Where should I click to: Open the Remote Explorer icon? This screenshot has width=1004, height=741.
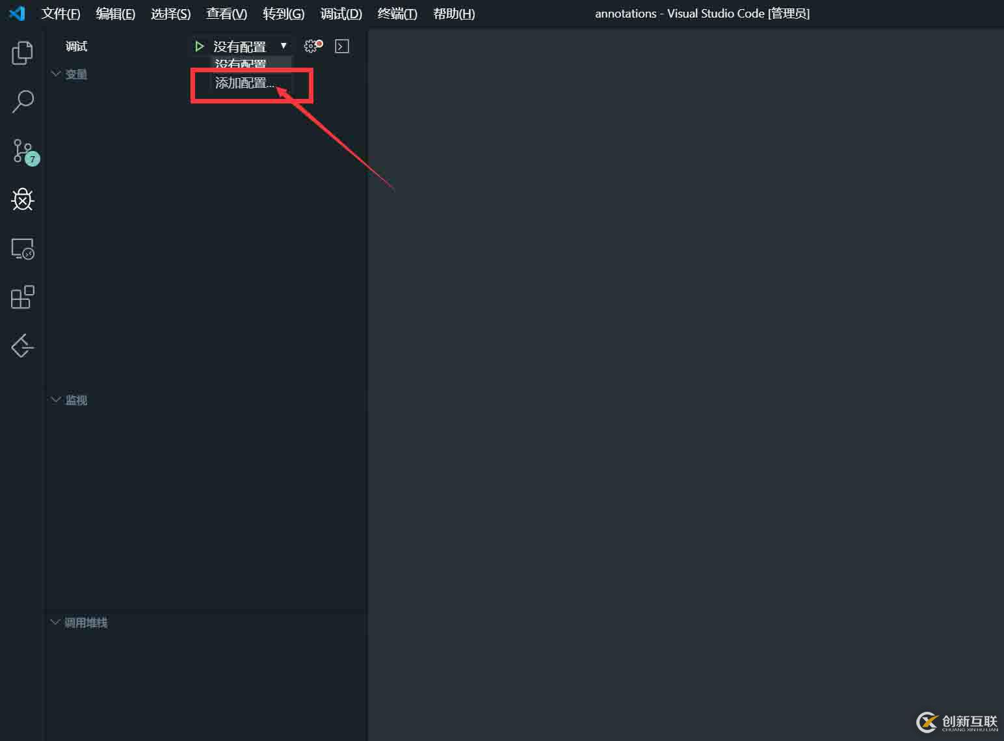coord(23,249)
